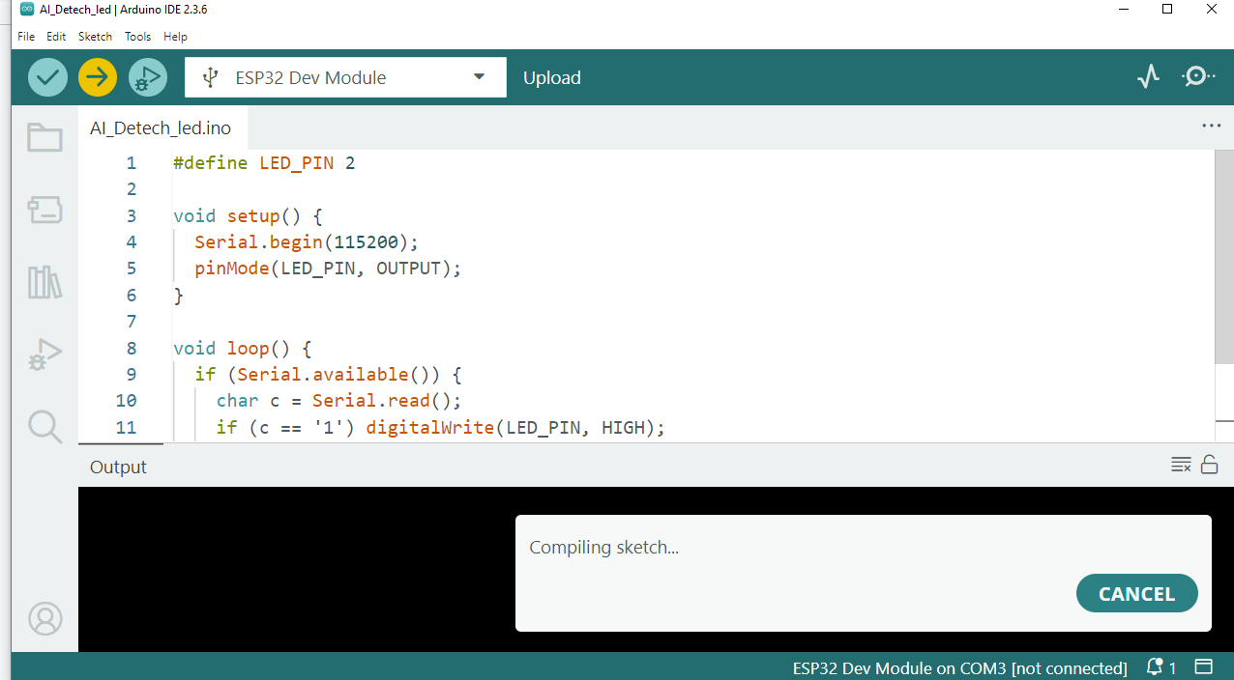This screenshot has width=1234, height=680.
Task: Click the Verify sketch checkmark button
Action: point(47,77)
